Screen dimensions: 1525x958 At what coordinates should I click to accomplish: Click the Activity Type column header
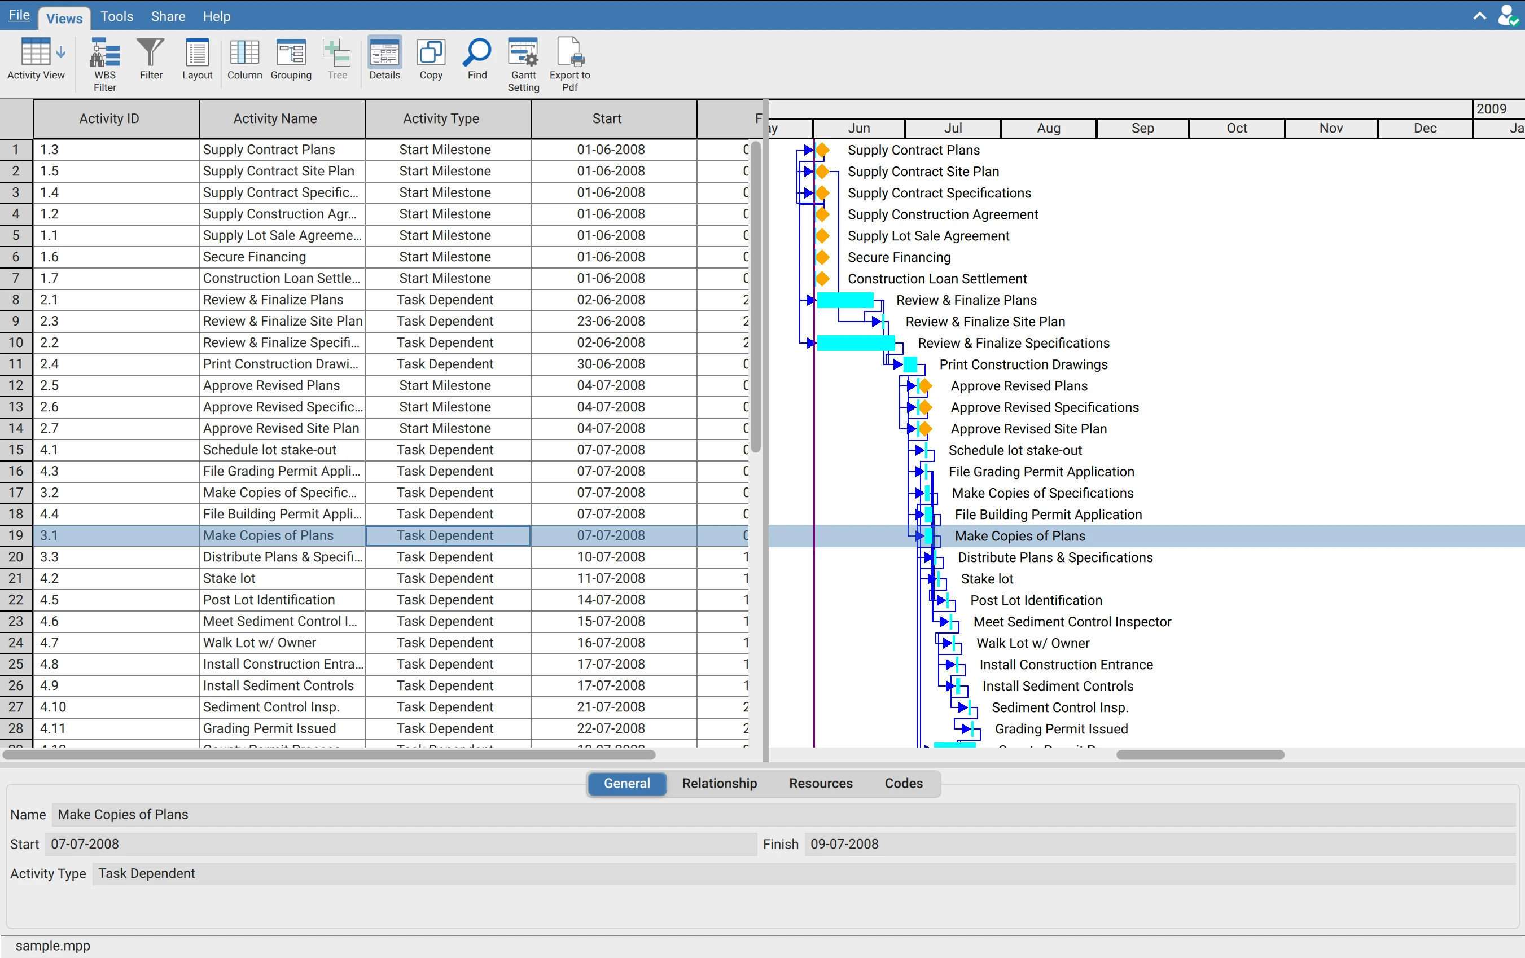pyautogui.click(x=448, y=118)
